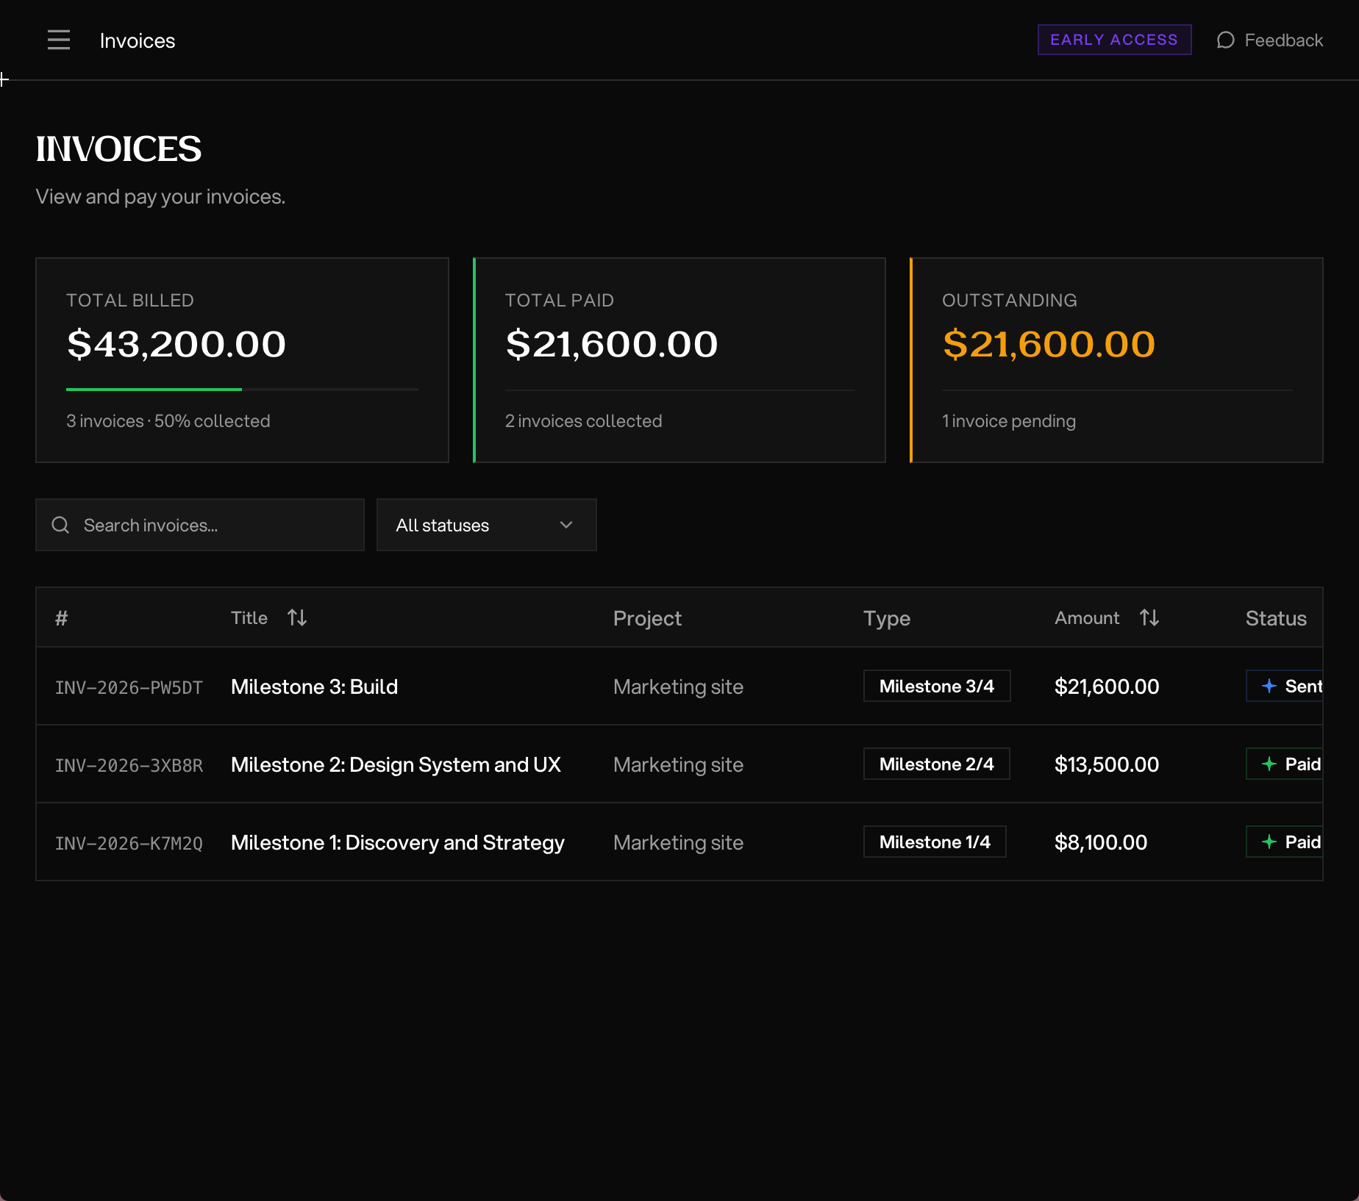
Task: Click the large INVOICES page heading
Action: pos(118,148)
